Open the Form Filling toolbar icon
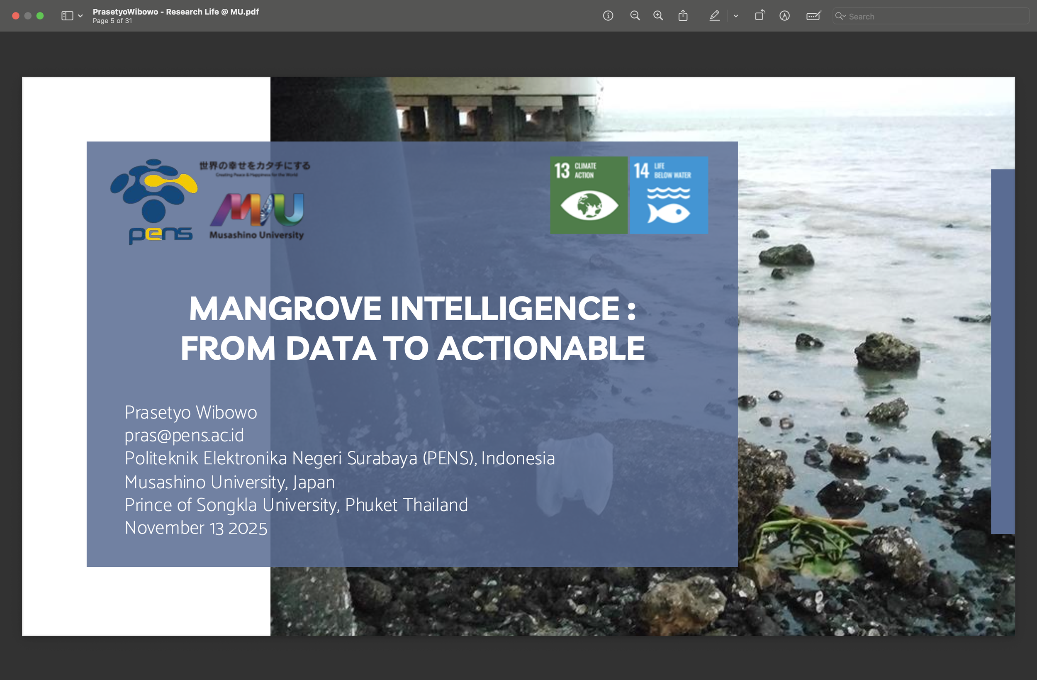Screen dimensions: 1037x680 point(813,16)
